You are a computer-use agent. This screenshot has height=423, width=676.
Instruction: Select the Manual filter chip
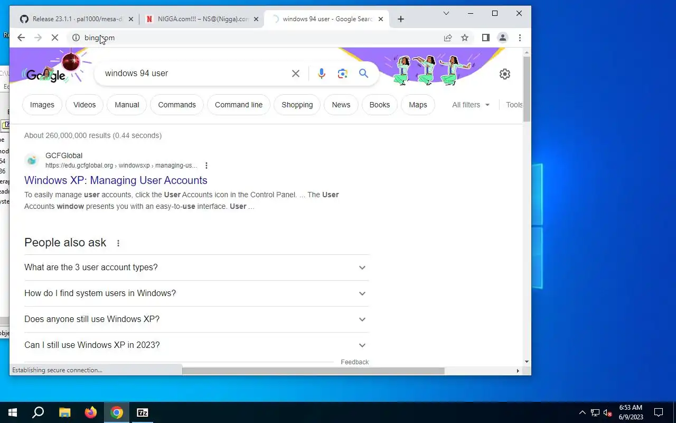127,105
